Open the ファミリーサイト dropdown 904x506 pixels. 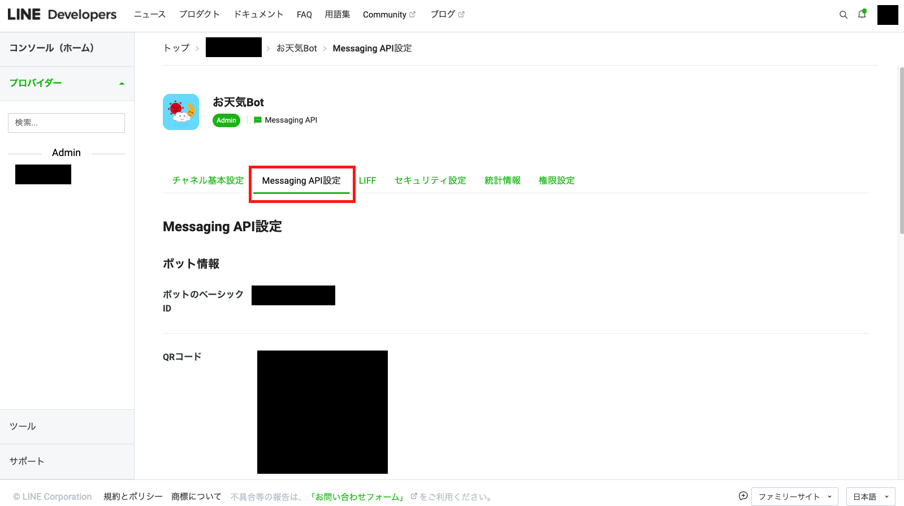click(x=795, y=496)
